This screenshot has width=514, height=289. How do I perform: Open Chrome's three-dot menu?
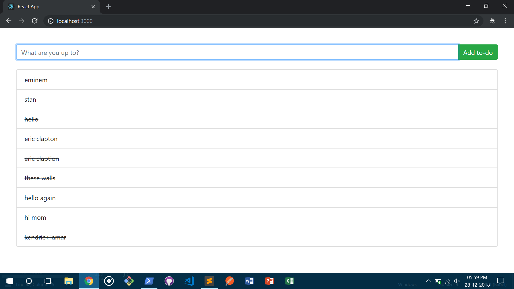pyautogui.click(x=505, y=21)
